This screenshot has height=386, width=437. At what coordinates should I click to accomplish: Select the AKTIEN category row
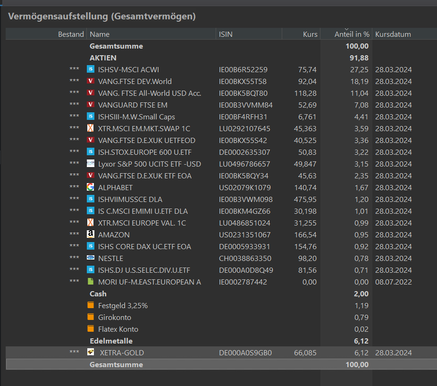(221, 58)
